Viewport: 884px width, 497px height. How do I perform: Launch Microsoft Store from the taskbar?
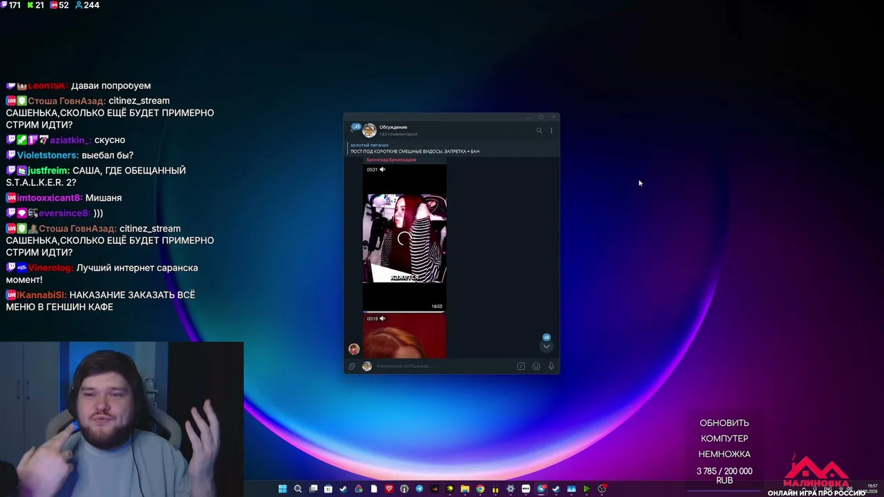328,489
